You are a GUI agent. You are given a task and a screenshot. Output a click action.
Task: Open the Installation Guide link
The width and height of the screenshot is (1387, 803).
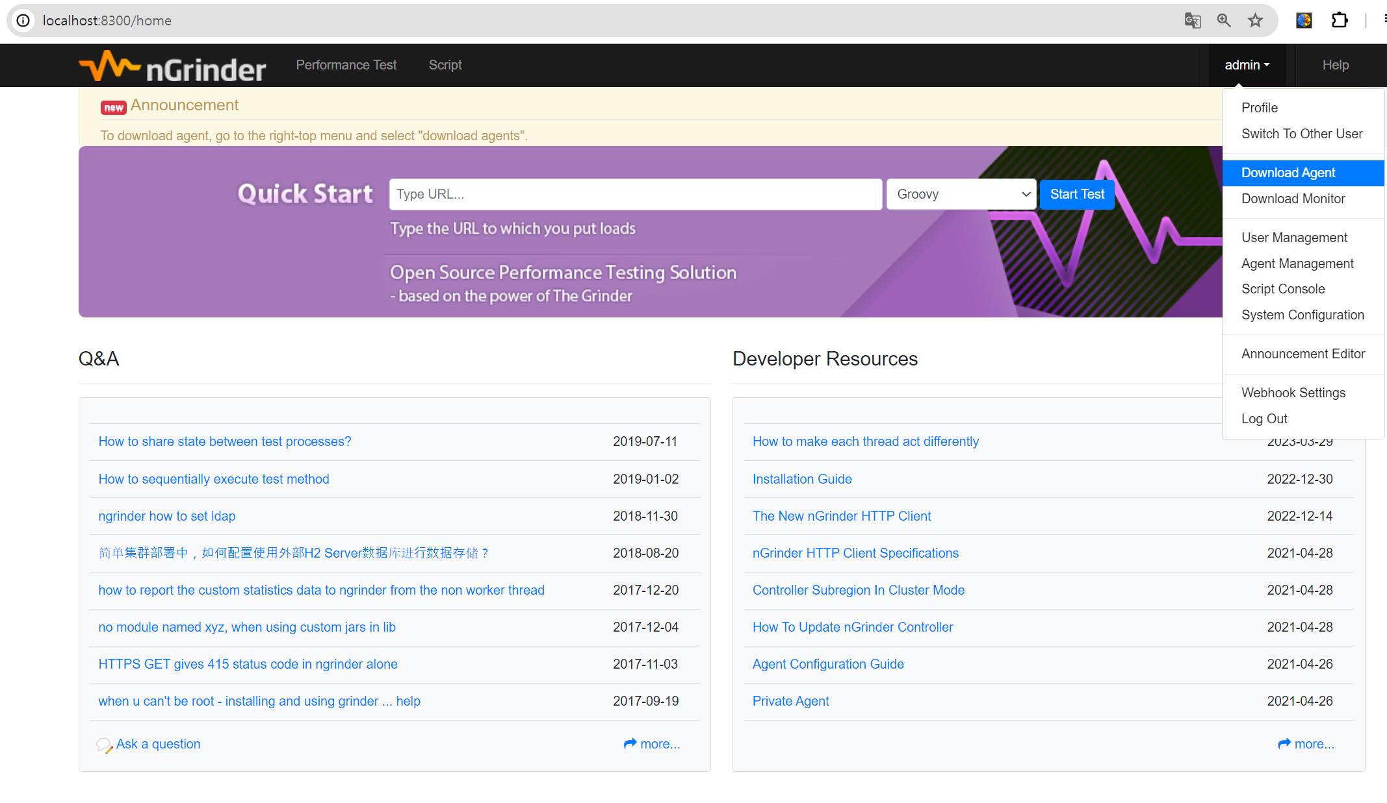(x=802, y=479)
